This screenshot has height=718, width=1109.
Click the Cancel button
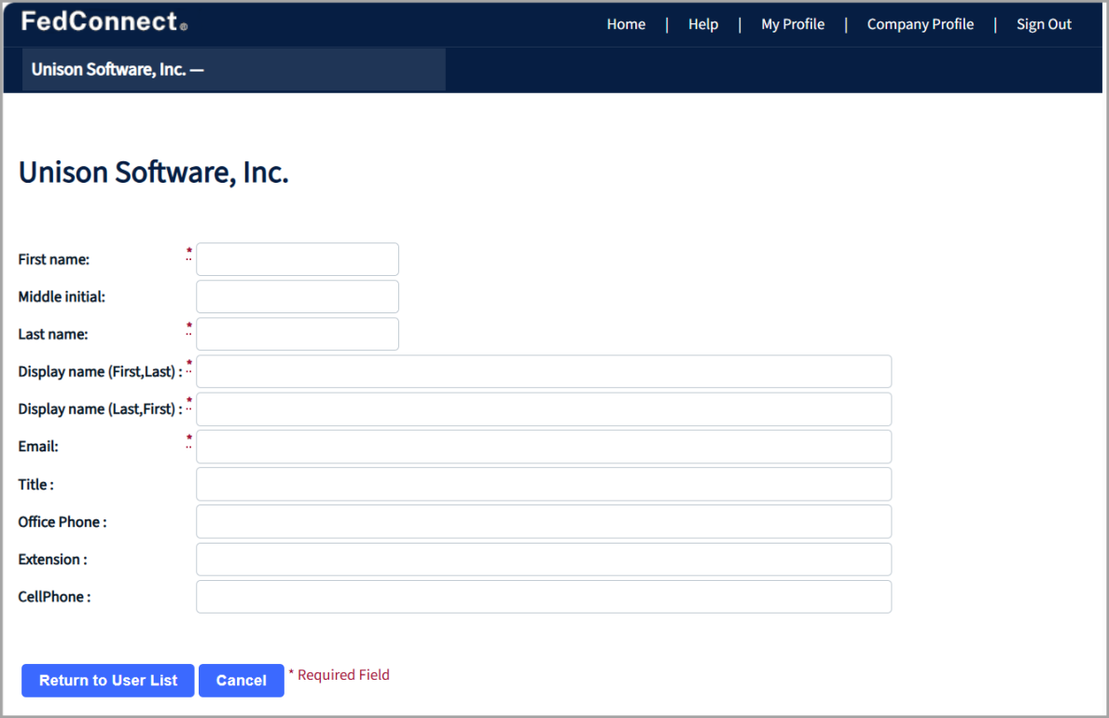point(242,681)
